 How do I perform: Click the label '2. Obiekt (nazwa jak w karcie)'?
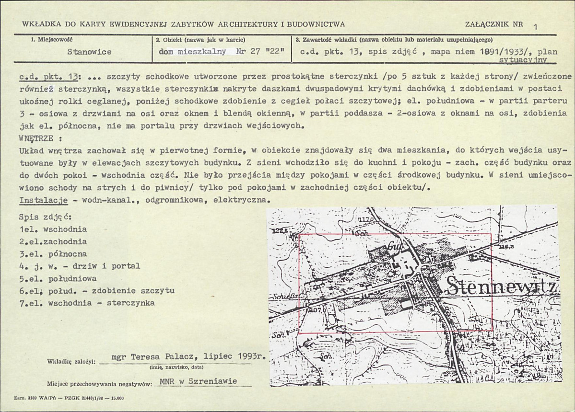[200, 40]
